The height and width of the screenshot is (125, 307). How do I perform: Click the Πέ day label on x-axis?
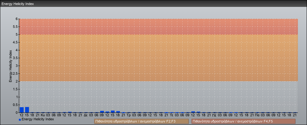[x=214, y=115]
